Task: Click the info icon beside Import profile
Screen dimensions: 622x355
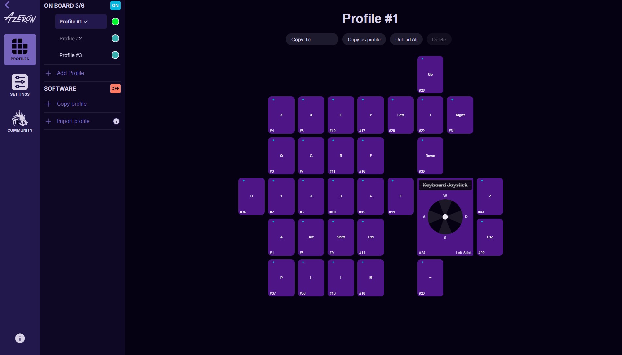Action: 116,121
